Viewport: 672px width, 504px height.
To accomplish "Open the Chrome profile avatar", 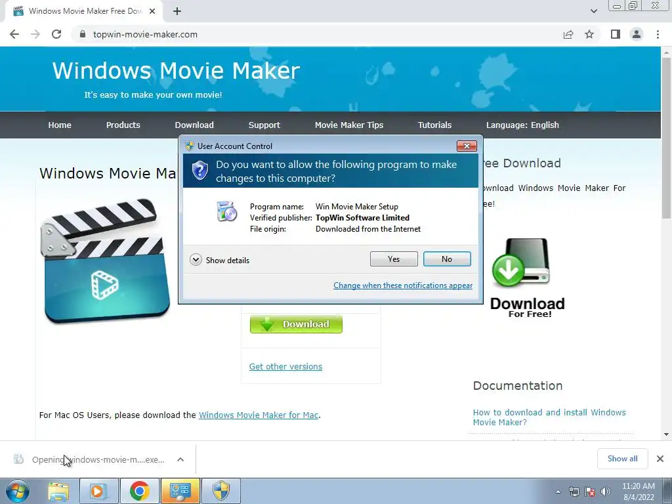I will 637,34.
